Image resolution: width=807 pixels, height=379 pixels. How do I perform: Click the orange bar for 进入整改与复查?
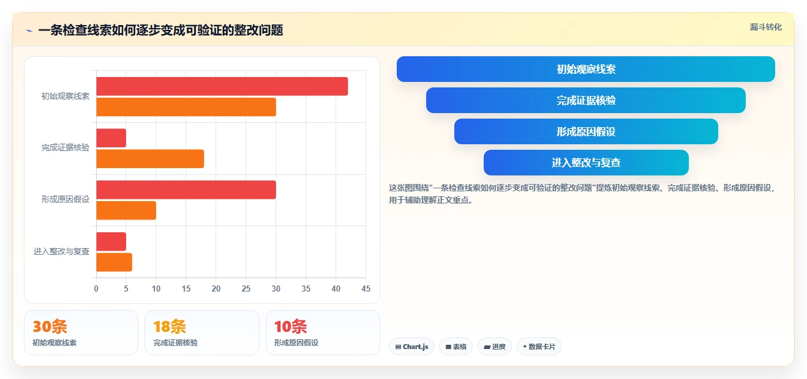114,262
